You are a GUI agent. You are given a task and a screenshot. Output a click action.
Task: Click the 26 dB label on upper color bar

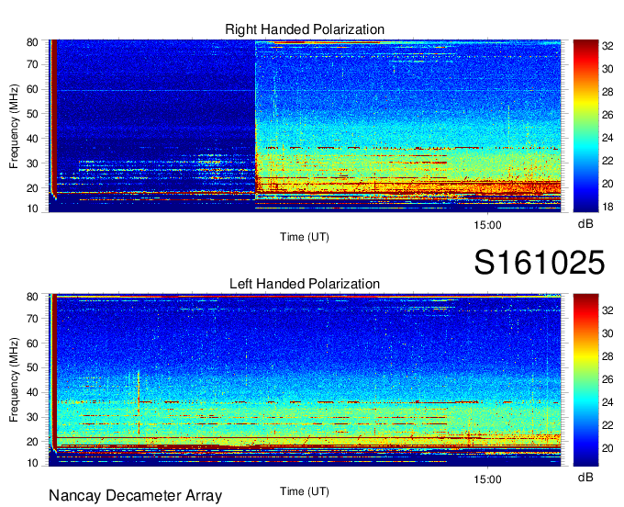(x=607, y=115)
